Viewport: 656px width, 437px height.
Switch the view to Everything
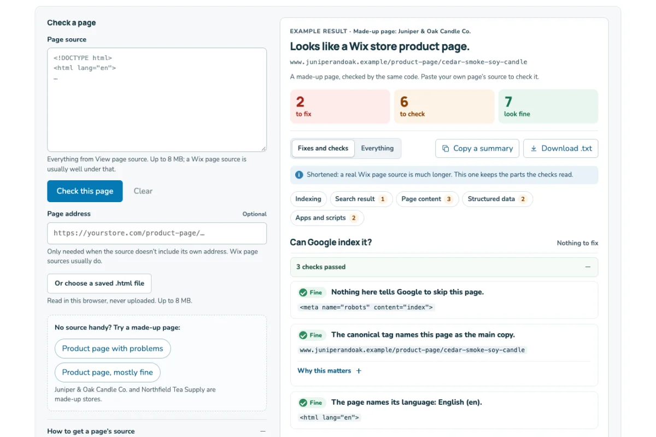377,149
